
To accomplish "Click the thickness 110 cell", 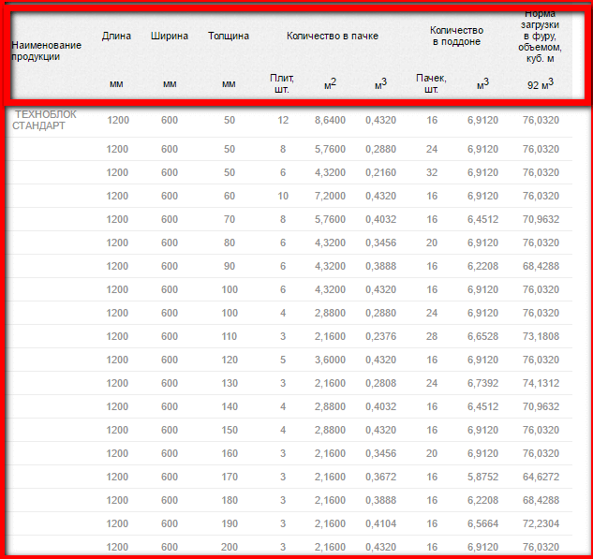I will tap(230, 336).
